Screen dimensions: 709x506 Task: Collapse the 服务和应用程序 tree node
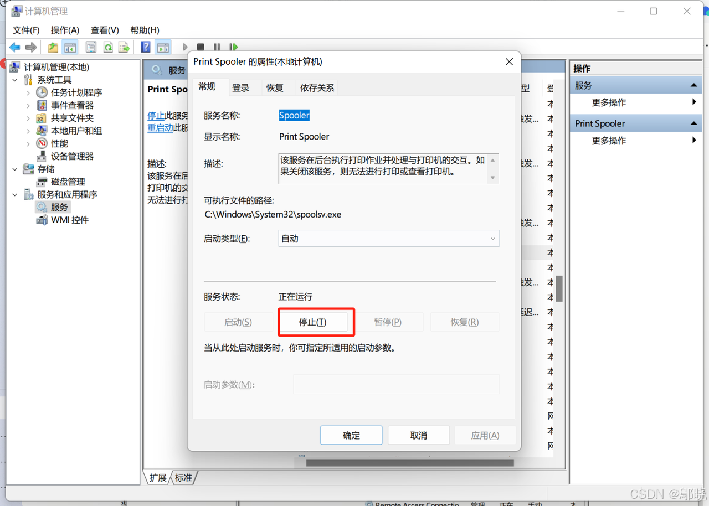click(15, 195)
